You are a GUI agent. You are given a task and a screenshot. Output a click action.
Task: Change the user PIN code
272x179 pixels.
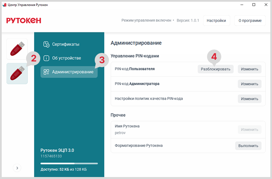pyautogui.click(x=249, y=69)
